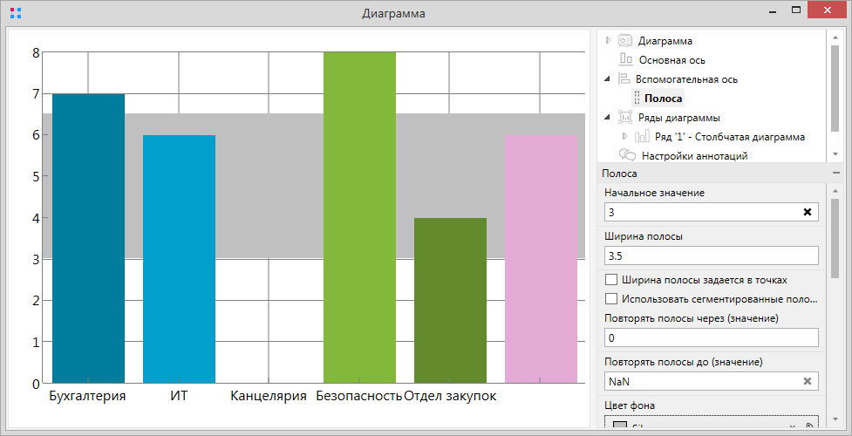Expand the Ряд '1' series node

click(x=624, y=137)
